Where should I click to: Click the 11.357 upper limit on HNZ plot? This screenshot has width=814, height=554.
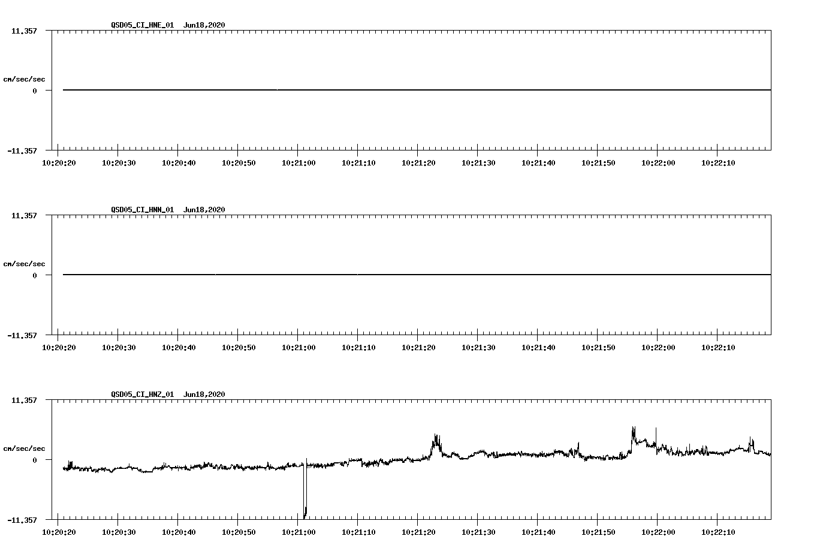(x=24, y=400)
